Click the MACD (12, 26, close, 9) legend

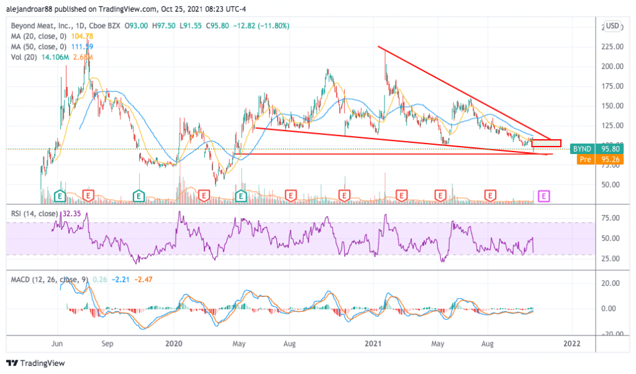[x=50, y=280]
